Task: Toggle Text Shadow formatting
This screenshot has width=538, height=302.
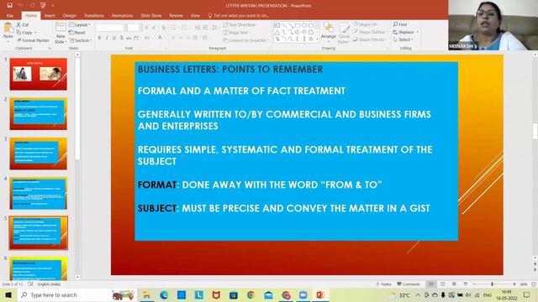Action: [x=121, y=38]
